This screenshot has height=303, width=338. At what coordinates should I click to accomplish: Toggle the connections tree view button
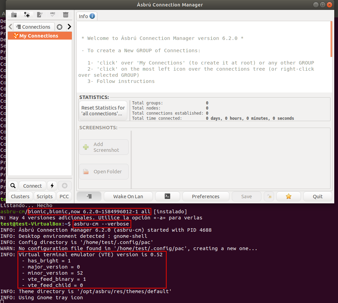point(89,196)
